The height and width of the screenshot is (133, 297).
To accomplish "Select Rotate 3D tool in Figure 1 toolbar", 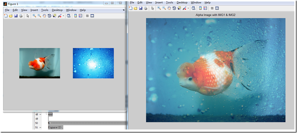I will click(x=49, y=16).
